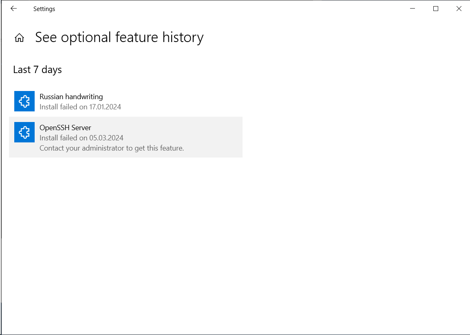Open Settings home via house icon
The image size is (470, 335).
tap(19, 38)
